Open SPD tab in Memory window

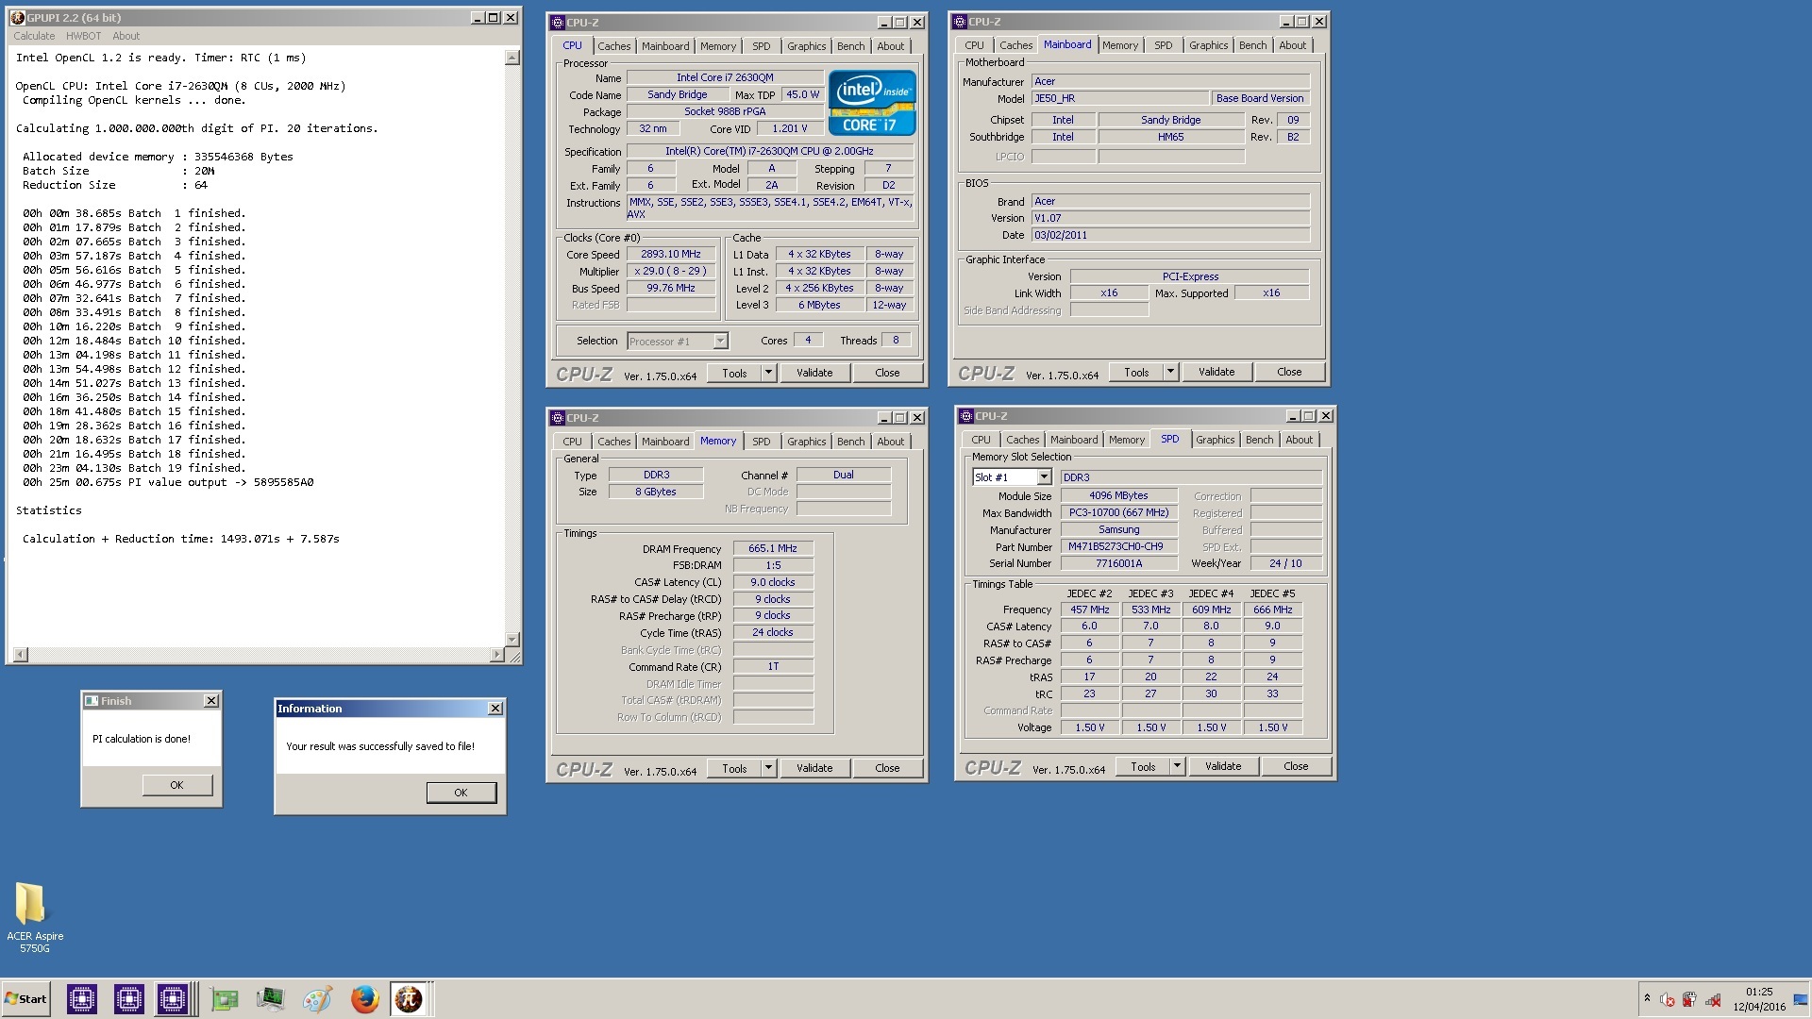pyautogui.click(x=761, y=442)
